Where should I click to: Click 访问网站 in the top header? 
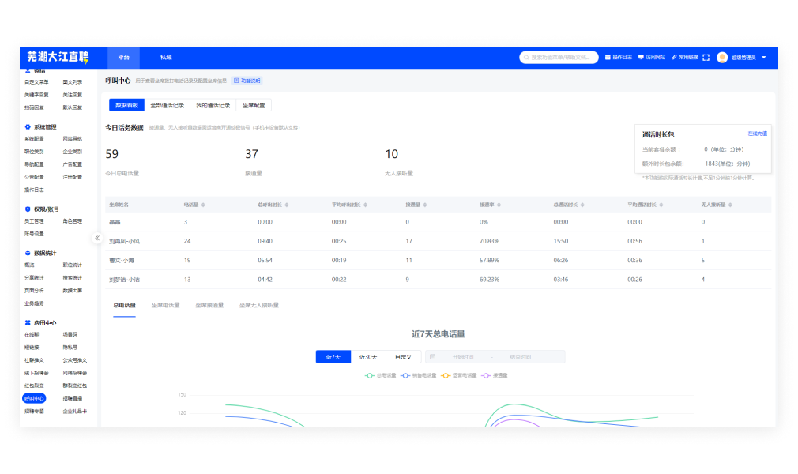pyautogui.click(x=651, y=58)
